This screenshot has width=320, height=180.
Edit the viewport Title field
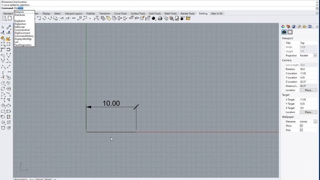click(308, 43)
